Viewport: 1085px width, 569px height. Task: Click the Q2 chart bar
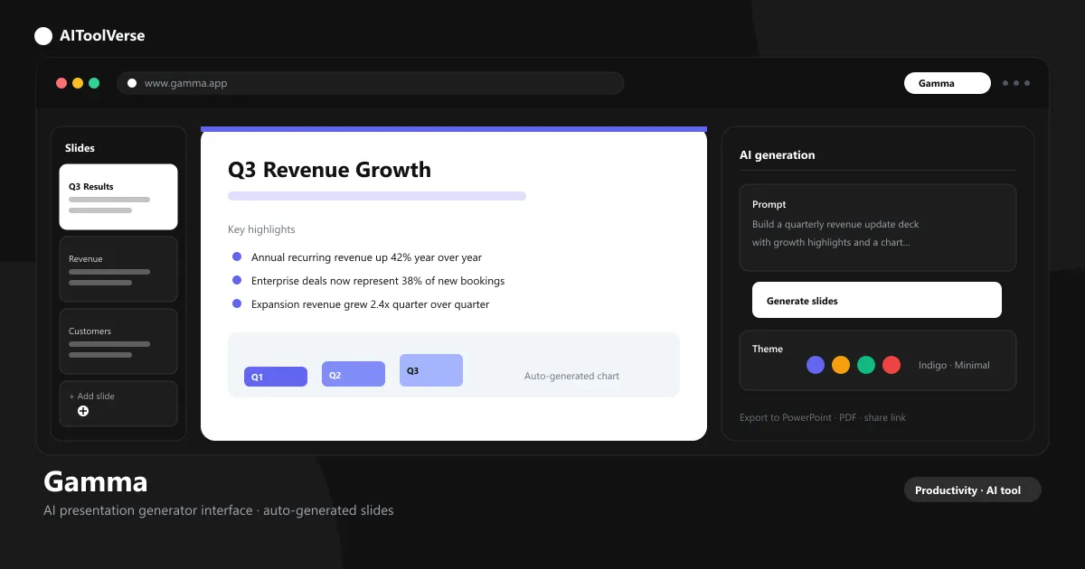[354, 374]
